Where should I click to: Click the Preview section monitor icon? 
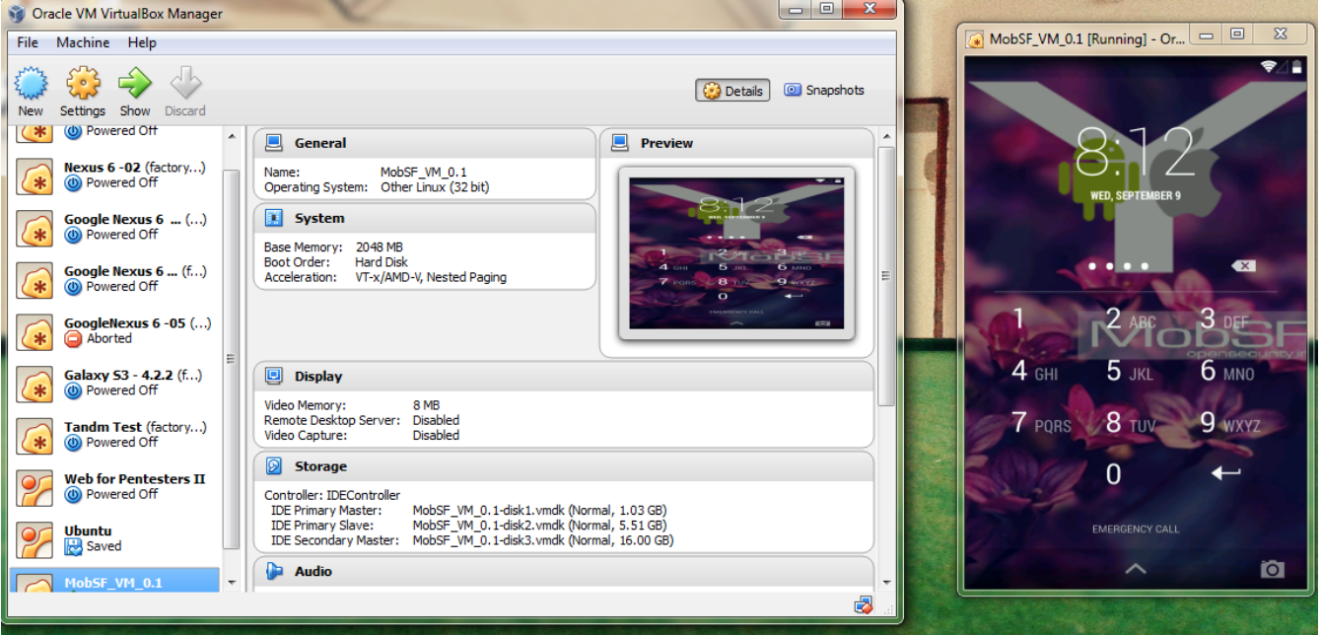click(x=620, y=143)
